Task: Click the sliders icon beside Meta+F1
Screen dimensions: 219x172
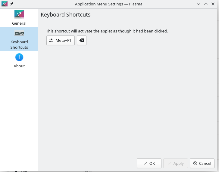Action: pyautogui.click(x=51, y=40)
